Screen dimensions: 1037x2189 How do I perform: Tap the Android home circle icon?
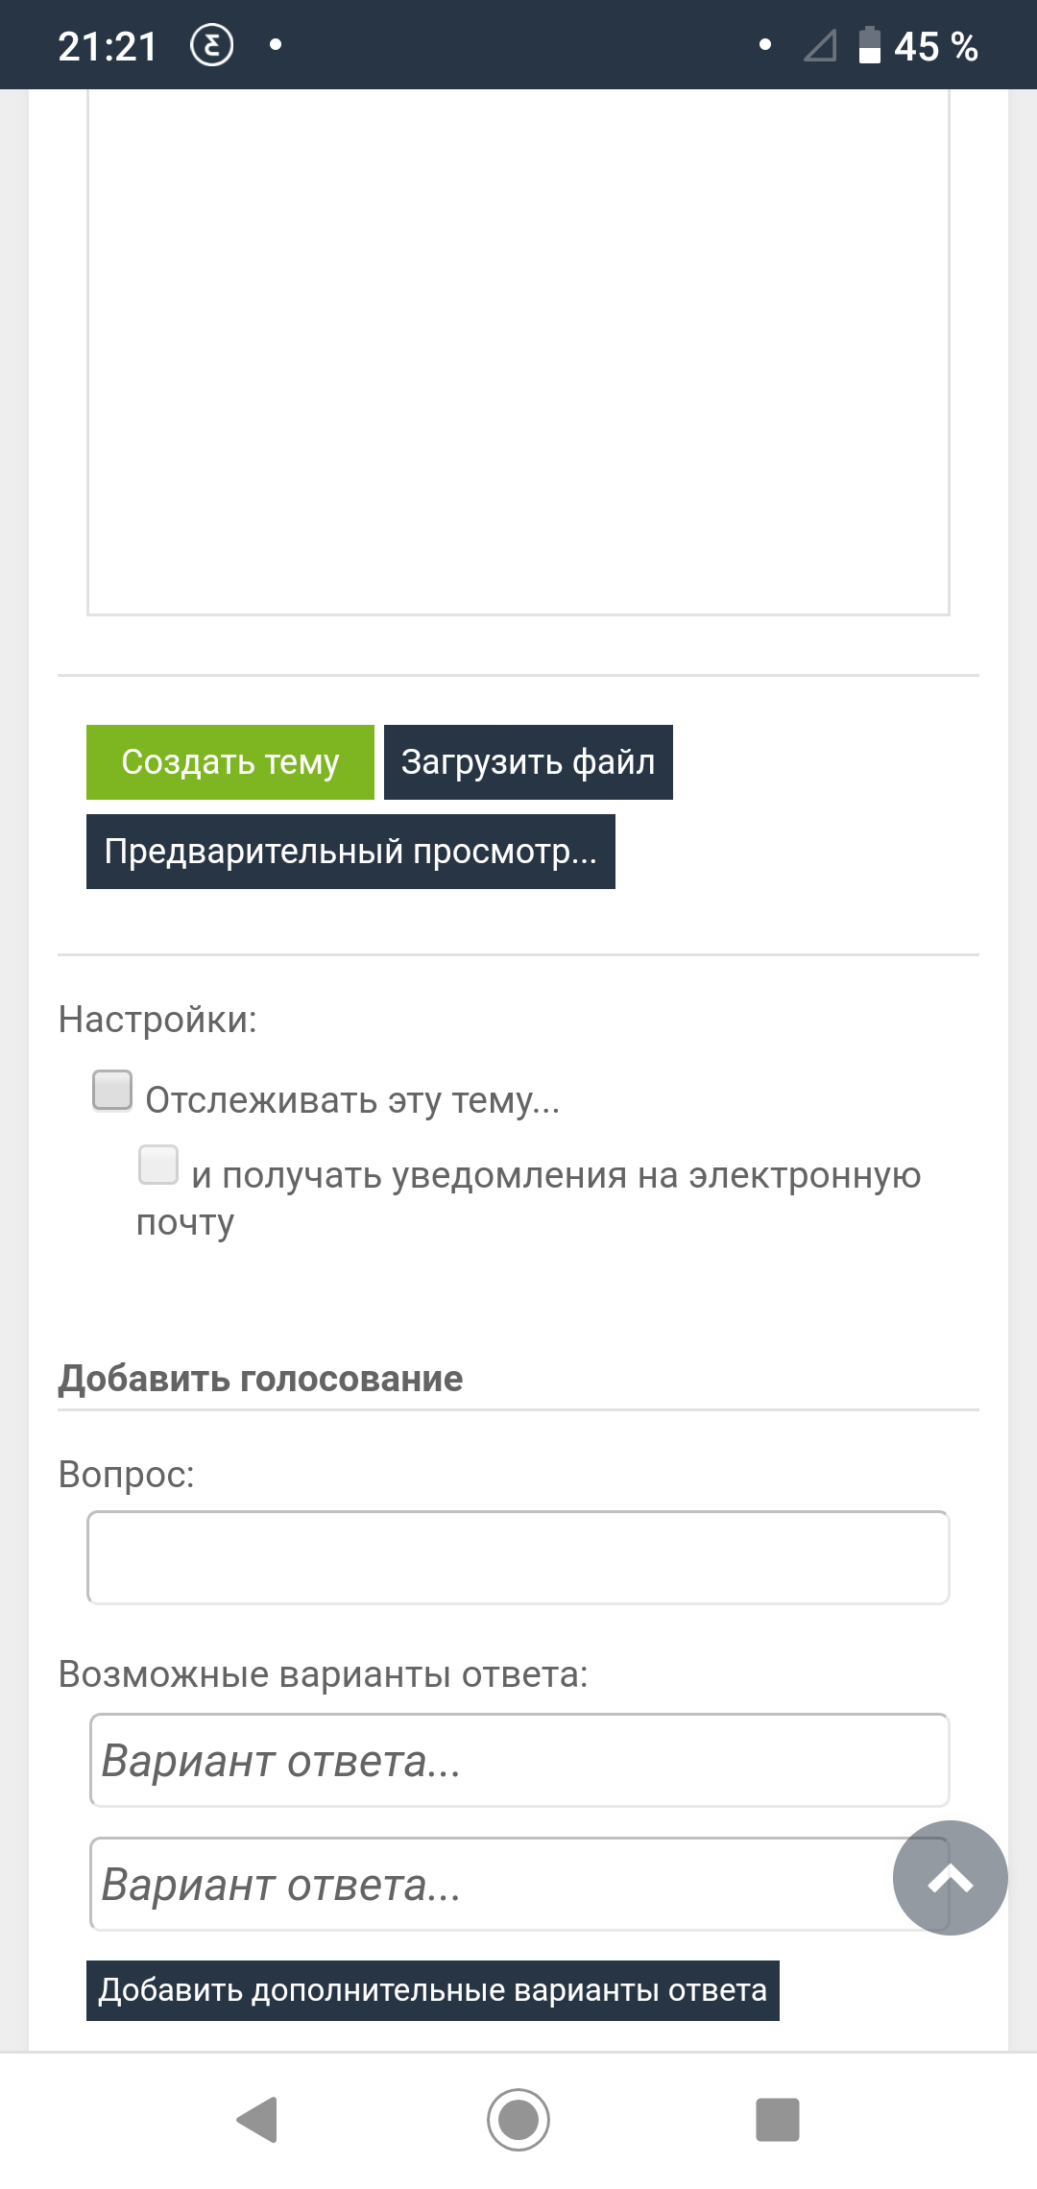tap(518, 2119)
